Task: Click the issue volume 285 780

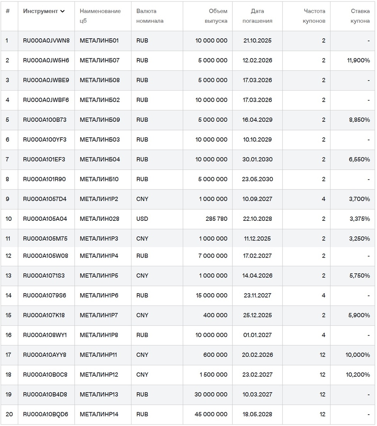Action: click(x=217, y=219)
